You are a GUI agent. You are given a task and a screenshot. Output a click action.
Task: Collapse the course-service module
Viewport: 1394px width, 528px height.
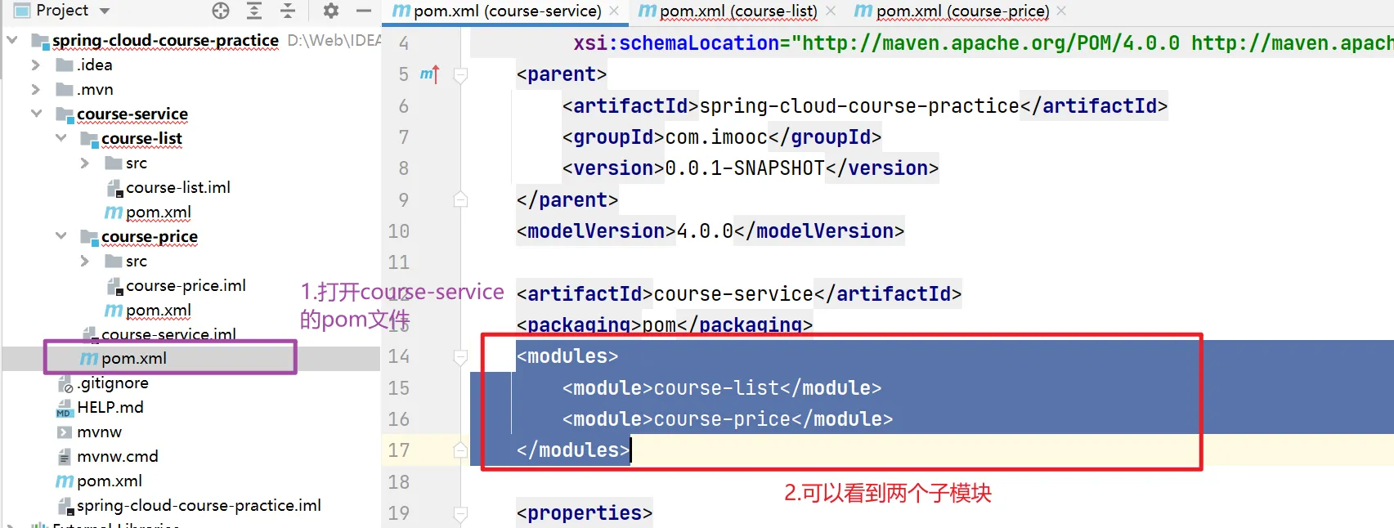click(36, 114)
